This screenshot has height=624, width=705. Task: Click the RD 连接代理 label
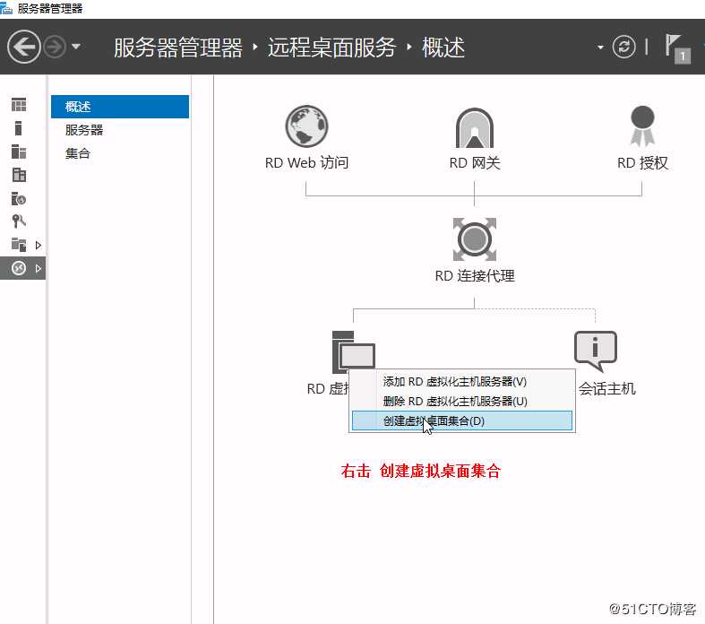click(475, 276)
